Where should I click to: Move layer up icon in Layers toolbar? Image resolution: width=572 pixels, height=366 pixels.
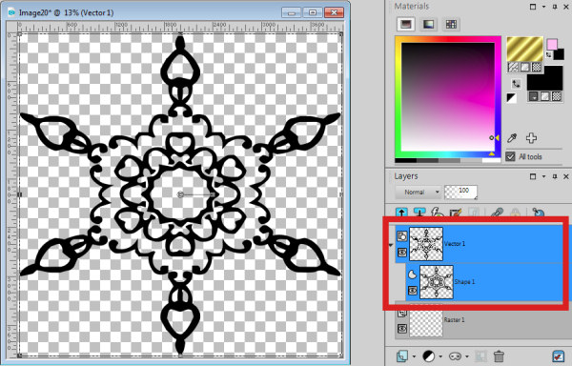401,213
